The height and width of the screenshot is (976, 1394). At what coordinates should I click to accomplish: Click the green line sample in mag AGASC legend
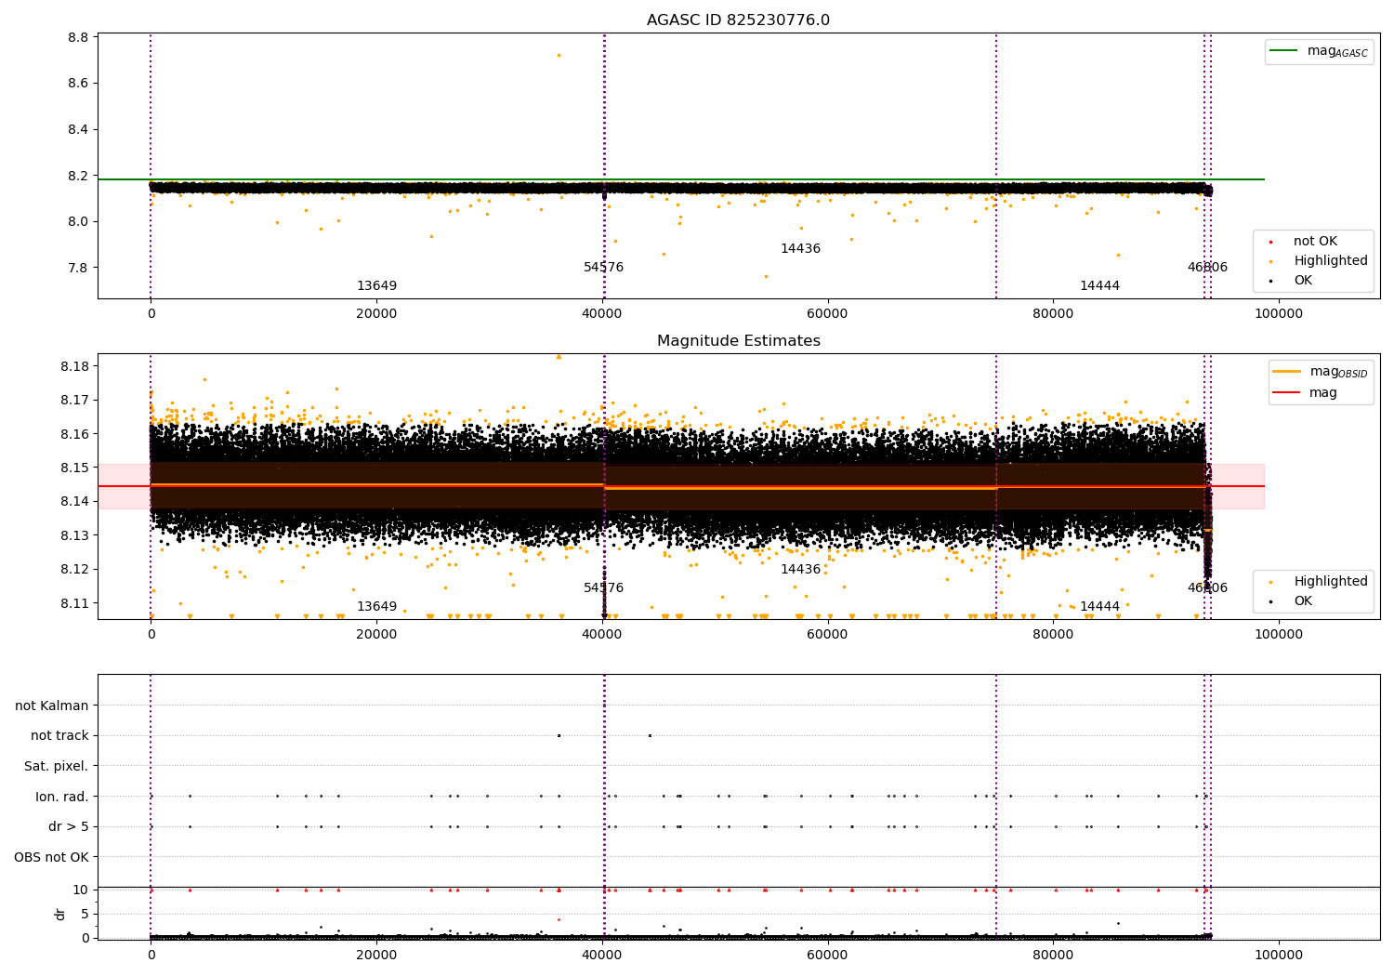point(1284,51)
